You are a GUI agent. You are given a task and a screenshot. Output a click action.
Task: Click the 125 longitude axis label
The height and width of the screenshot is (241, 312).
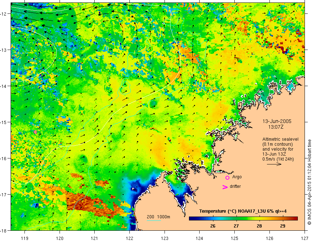[x=235, y=238]
